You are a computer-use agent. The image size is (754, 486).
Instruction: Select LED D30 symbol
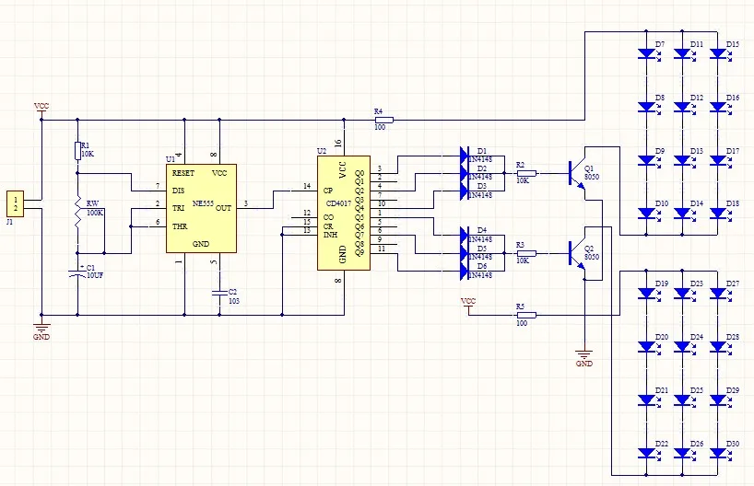717,453
